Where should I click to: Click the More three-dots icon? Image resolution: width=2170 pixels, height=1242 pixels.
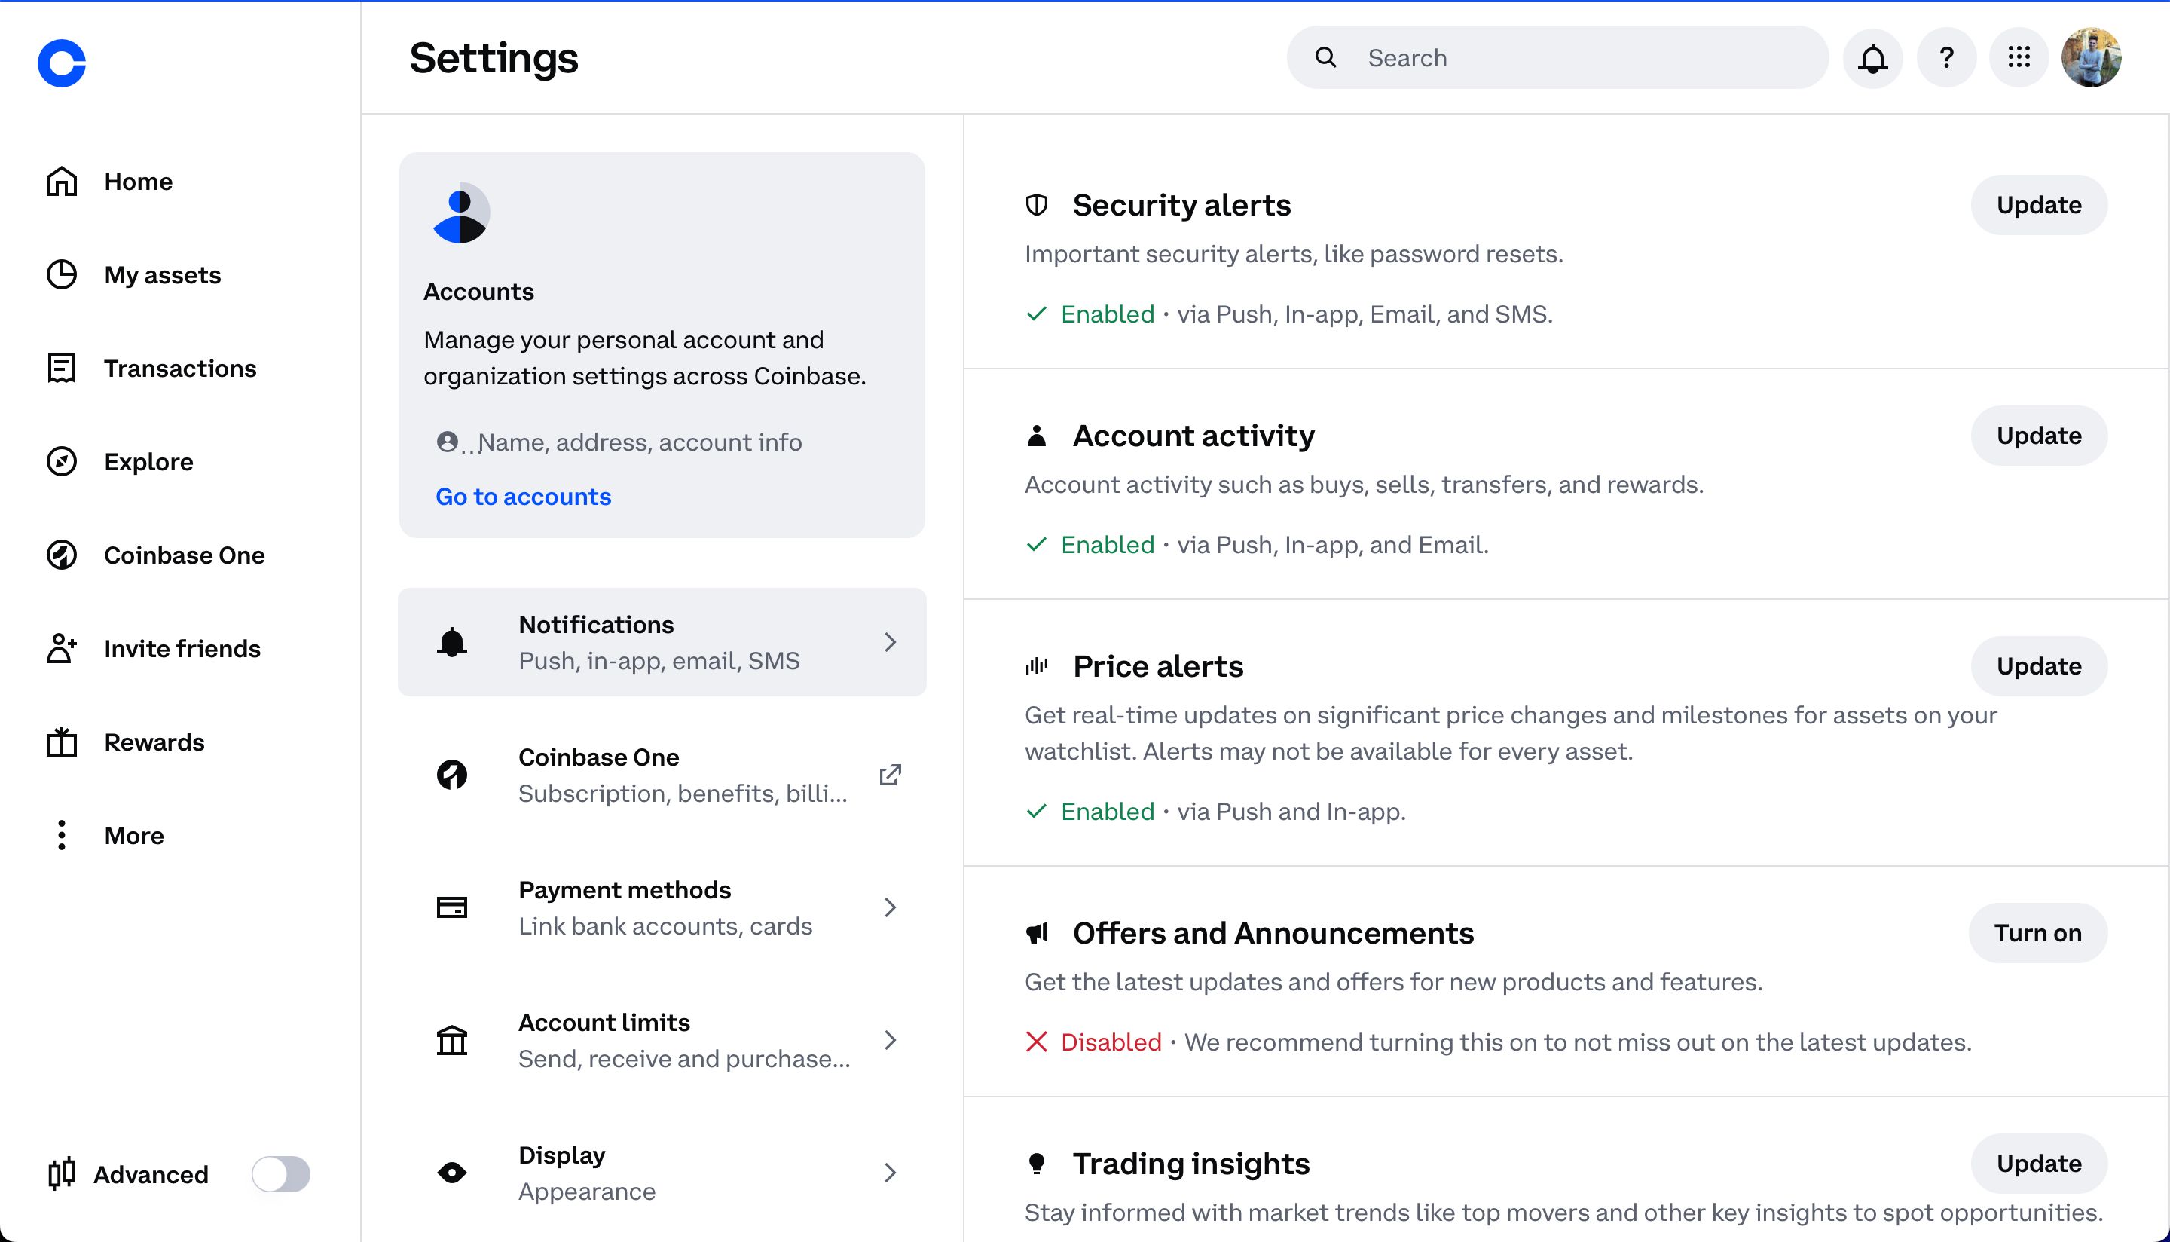[61, 835]
